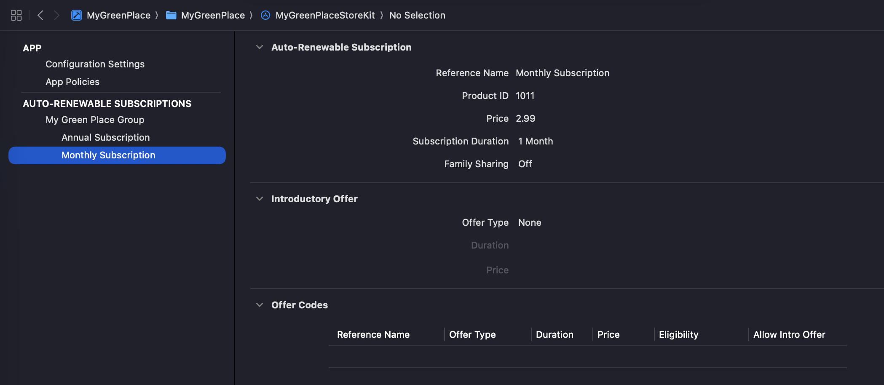Collapse the Auto-Renewable Subscription section
The image size is (884, 385).
(259, 47)
